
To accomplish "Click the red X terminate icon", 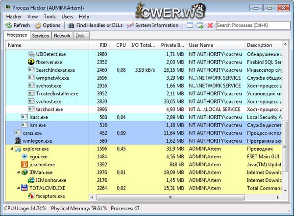I will 210,25.
